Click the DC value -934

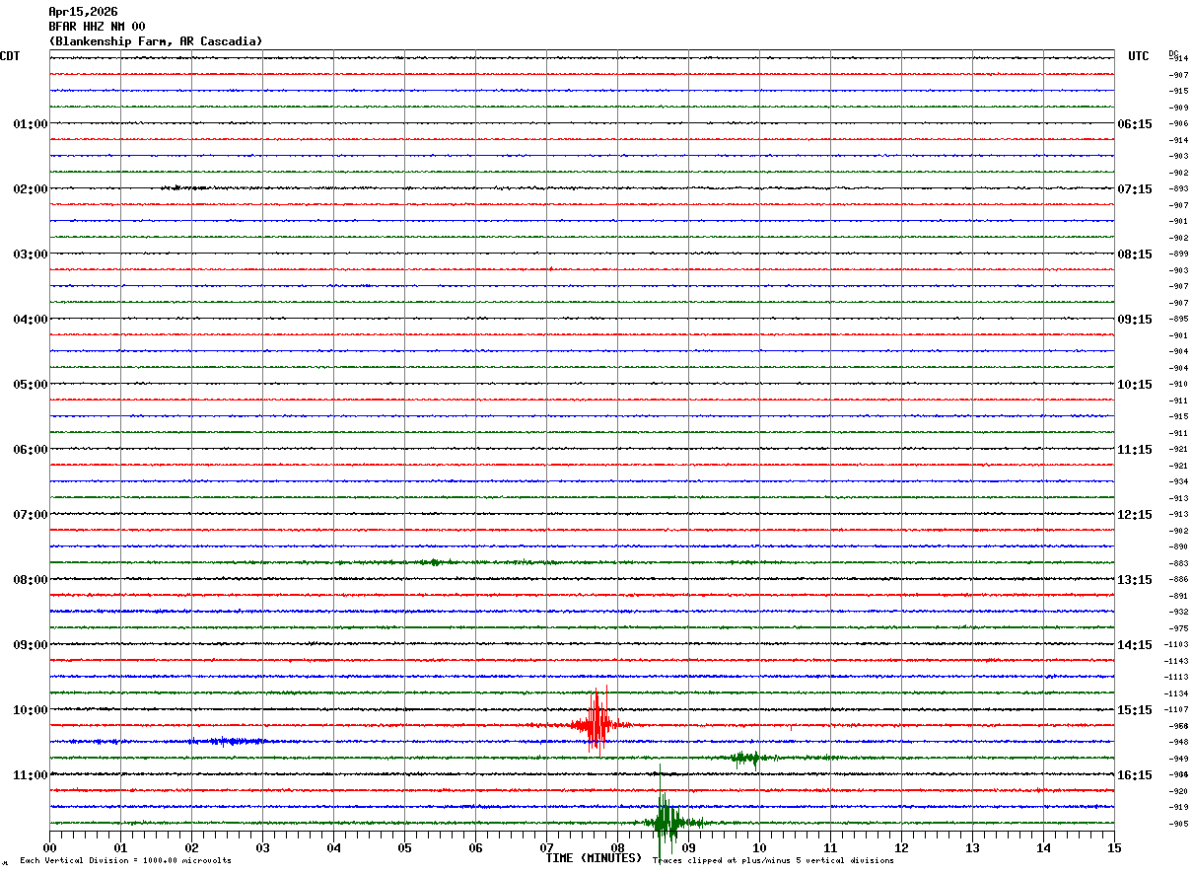tap(1178, 481)
